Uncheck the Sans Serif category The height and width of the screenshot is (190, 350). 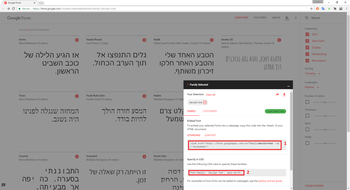pos(307,41)
